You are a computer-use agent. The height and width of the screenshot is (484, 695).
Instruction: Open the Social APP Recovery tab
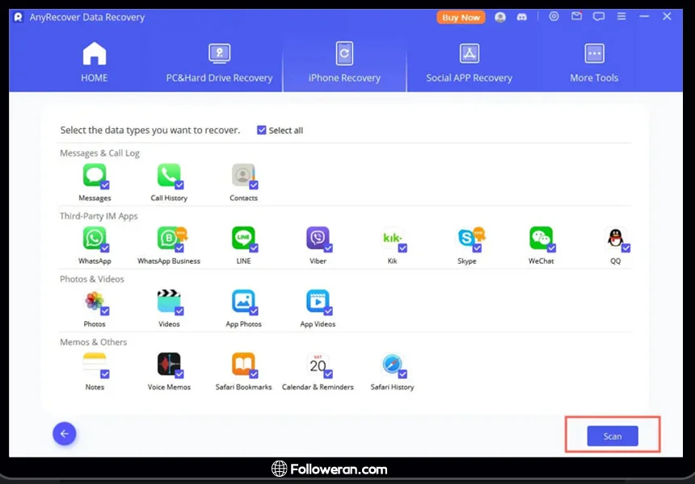point(469,64)
